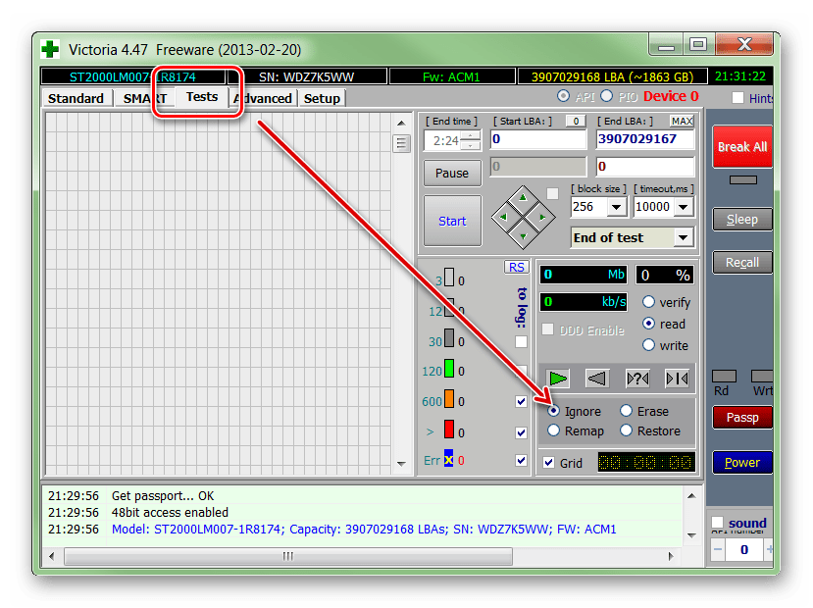Uncheck the Grid checkbox
This screenshot has width=813, height=608.
click(548, 463)
